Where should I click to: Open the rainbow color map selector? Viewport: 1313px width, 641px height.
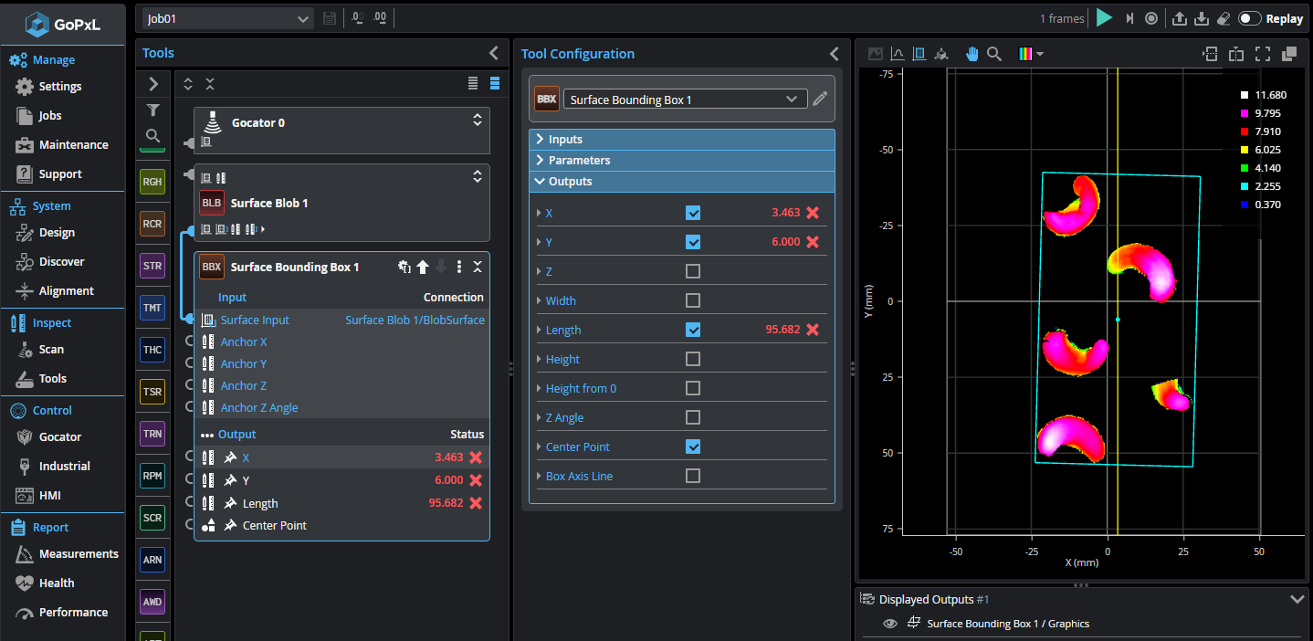point(1031,54)
